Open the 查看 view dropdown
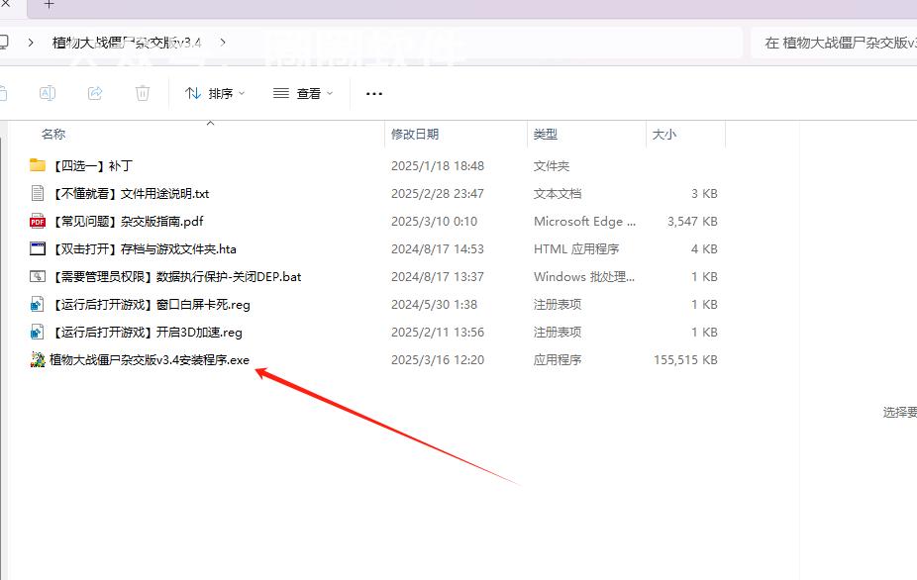Viewport: 917px width, 580px height. point(303,94)
